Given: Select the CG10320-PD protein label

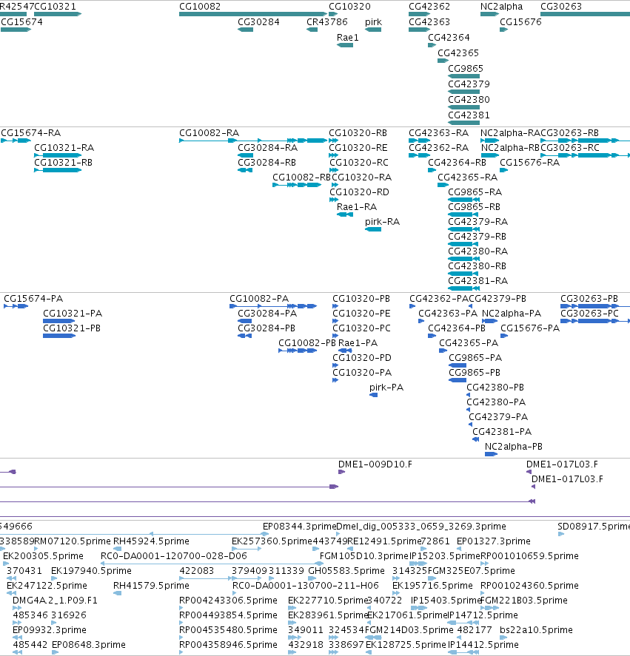Looking at the screenshot, I should [x=362, y=358].
